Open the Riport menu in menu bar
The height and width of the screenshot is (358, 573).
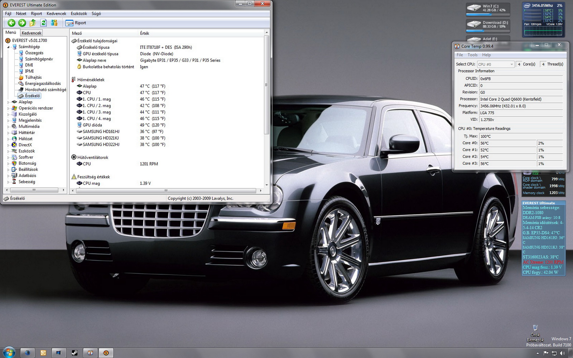pos(37,14)
